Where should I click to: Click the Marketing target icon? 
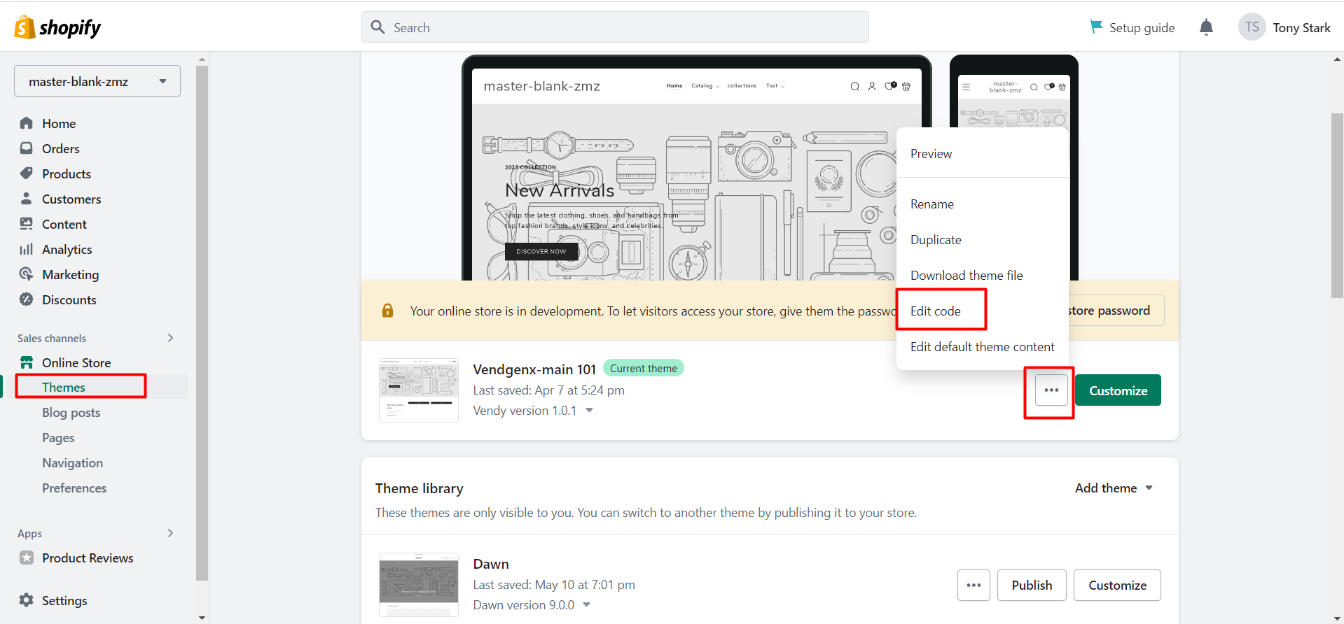[27, 274]
